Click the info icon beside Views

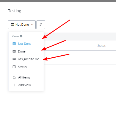[x=21, y=36]
